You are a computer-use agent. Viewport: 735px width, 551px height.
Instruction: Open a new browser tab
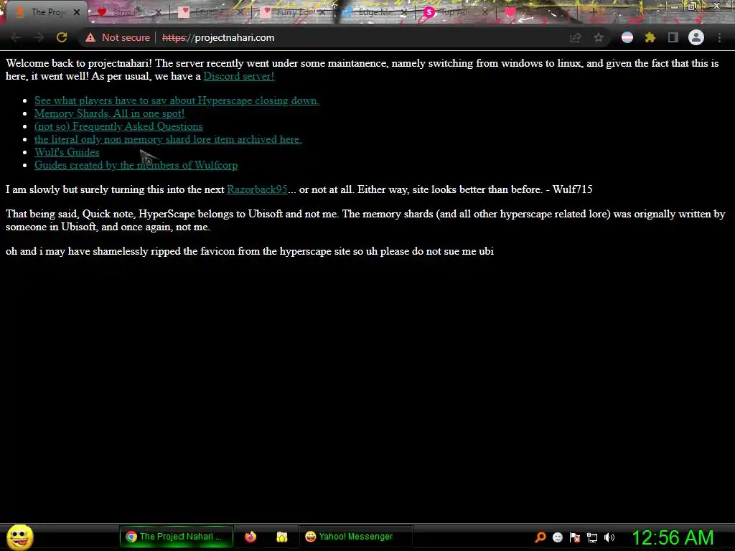click(592, 12)
